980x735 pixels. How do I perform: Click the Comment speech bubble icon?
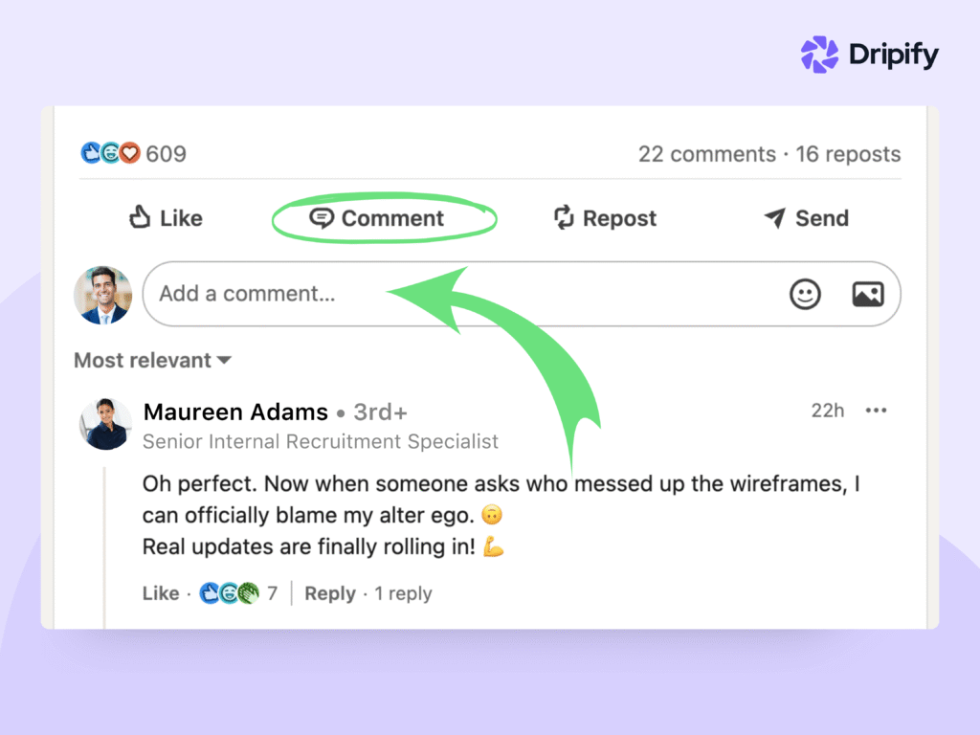coord(323,218)
